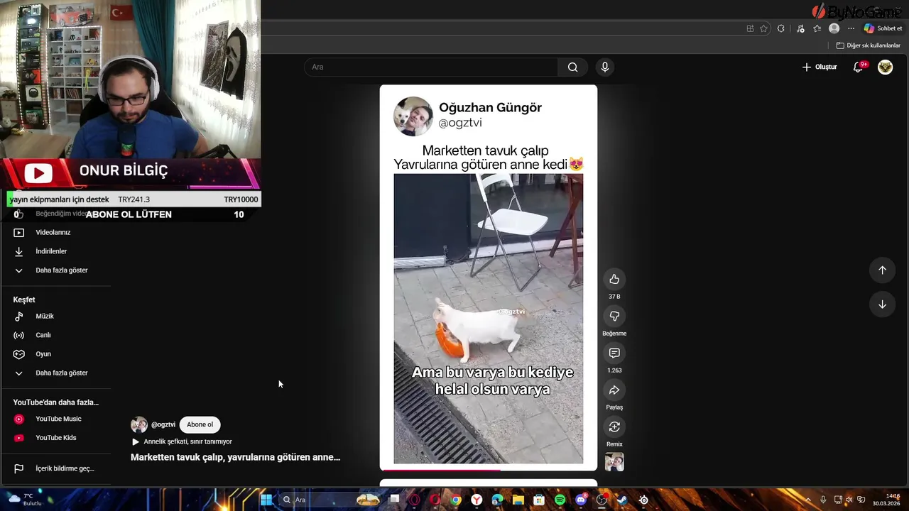Open Chrome from the taskbar
This screenshot has height=511, width=909.
pos(456,500)
